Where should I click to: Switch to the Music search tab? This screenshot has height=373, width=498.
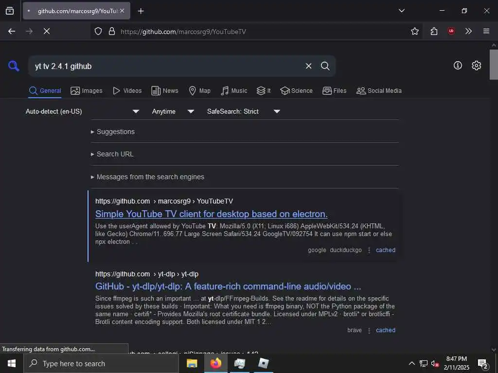234,91
